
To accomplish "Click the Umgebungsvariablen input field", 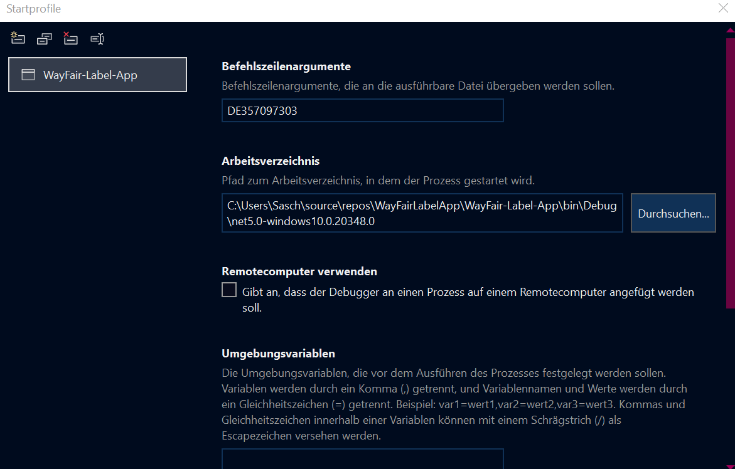I will (362, 459).
